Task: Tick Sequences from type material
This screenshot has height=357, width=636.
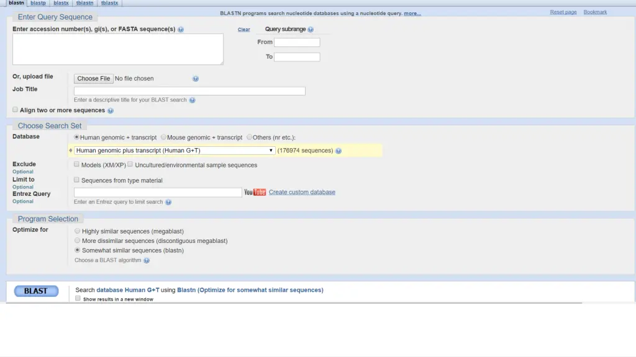Action: 76,180
